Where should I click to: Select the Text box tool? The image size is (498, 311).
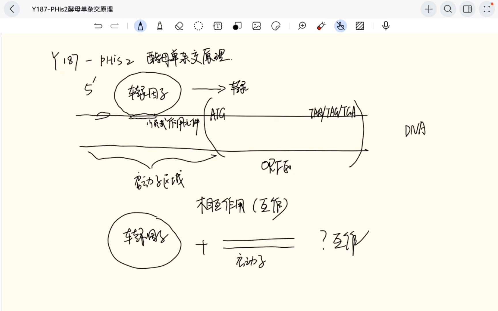(218, 26)
